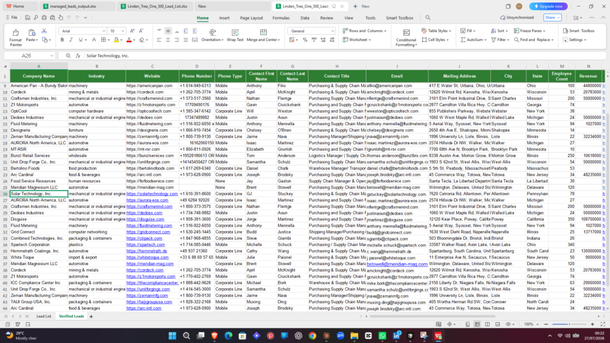Click the search magnifier in the ribbon tab row
This screenshot has height=343, width=610.
coord(428,17)
